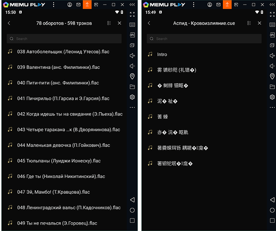Image resolution: width=276 pixels, height=231 pixels.
Task: Open shared folder icon in right emulator sidebar
Action: tap(272, 87)
